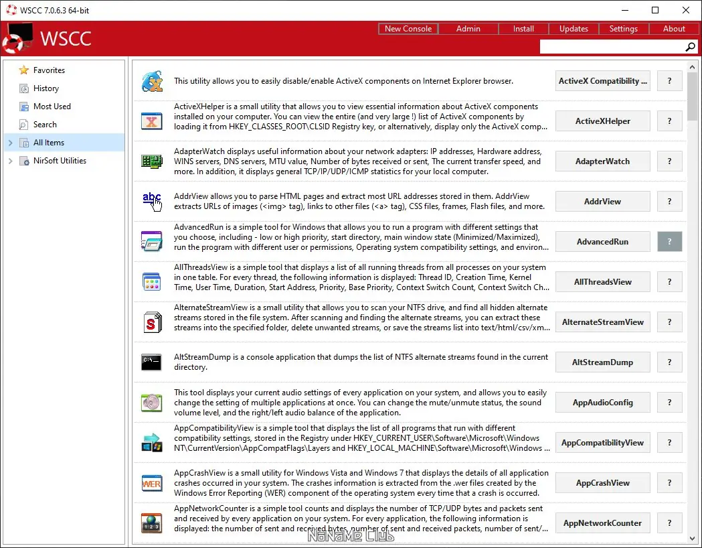Click the Favorites star icon
Screen dimensions: 702x548
(23, 70)
